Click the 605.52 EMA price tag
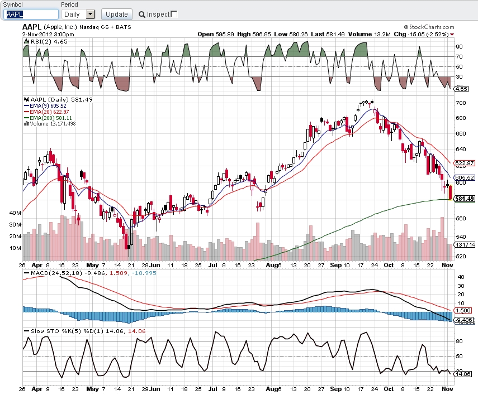This screenshot has height=395, width=478. coord(464,177)
